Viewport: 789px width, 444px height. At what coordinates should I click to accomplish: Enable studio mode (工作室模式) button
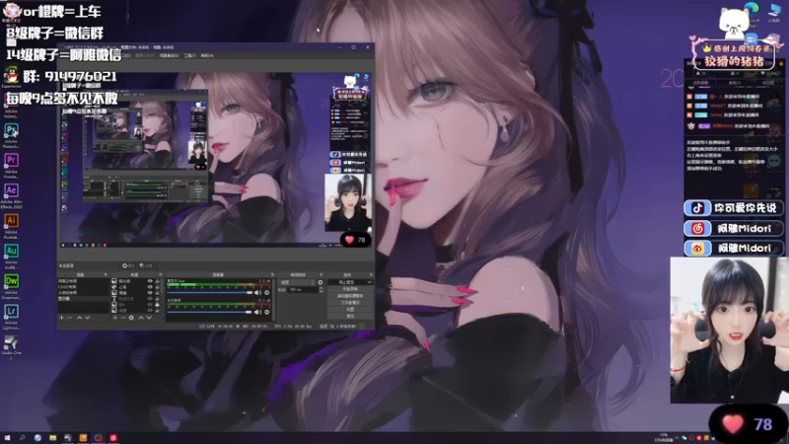[350, 303]
